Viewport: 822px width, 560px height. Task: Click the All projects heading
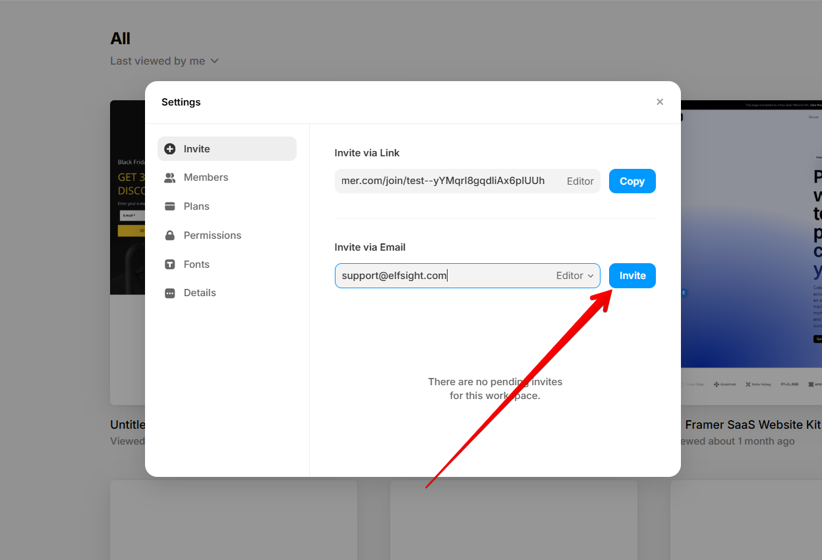(120, 39)
